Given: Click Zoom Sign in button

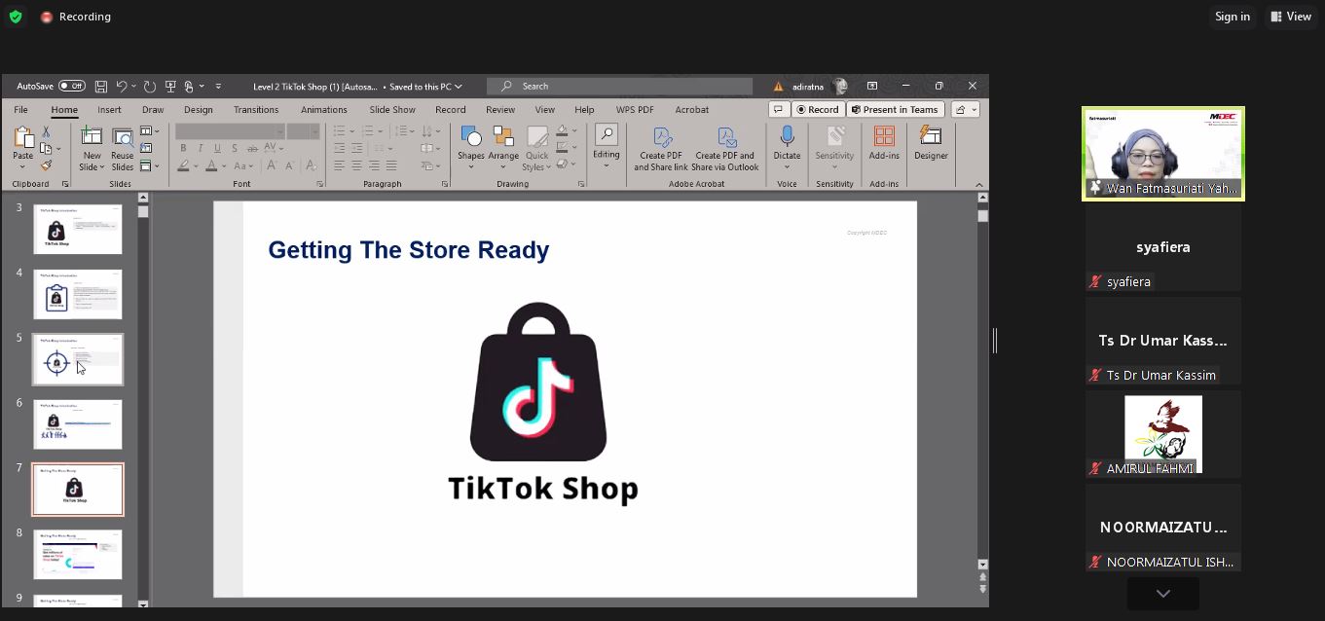Looking at the screenshot, I should (1233, 17).
